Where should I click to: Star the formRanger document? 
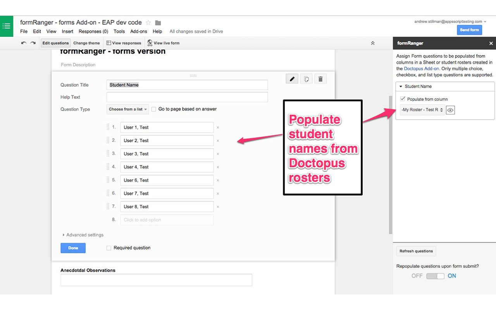tap(148, 23)
